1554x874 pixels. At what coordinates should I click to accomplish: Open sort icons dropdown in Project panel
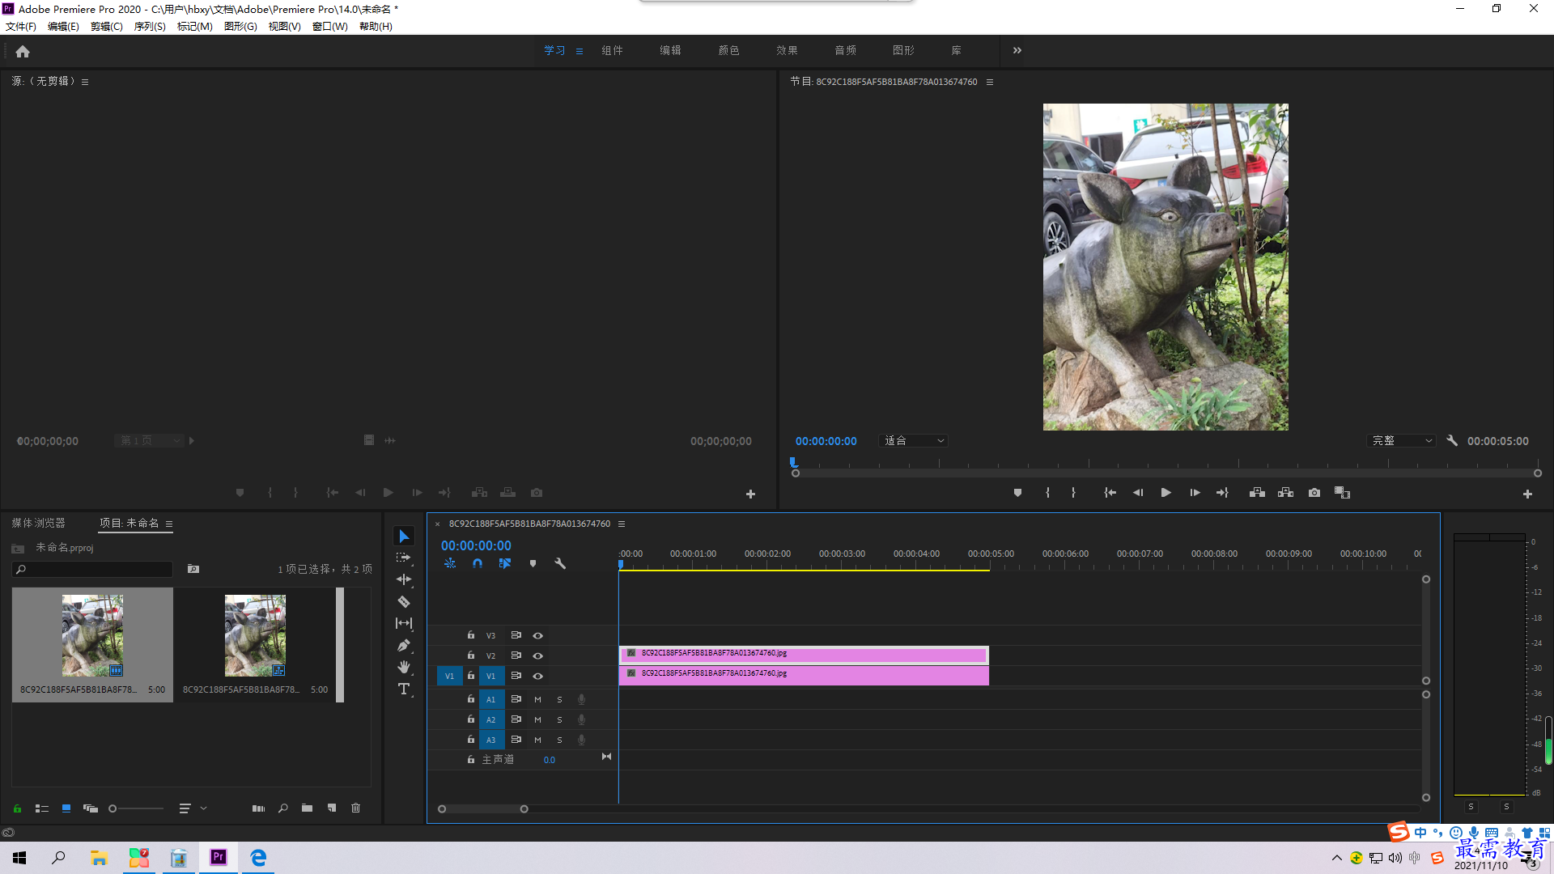(x=193, y=808)
